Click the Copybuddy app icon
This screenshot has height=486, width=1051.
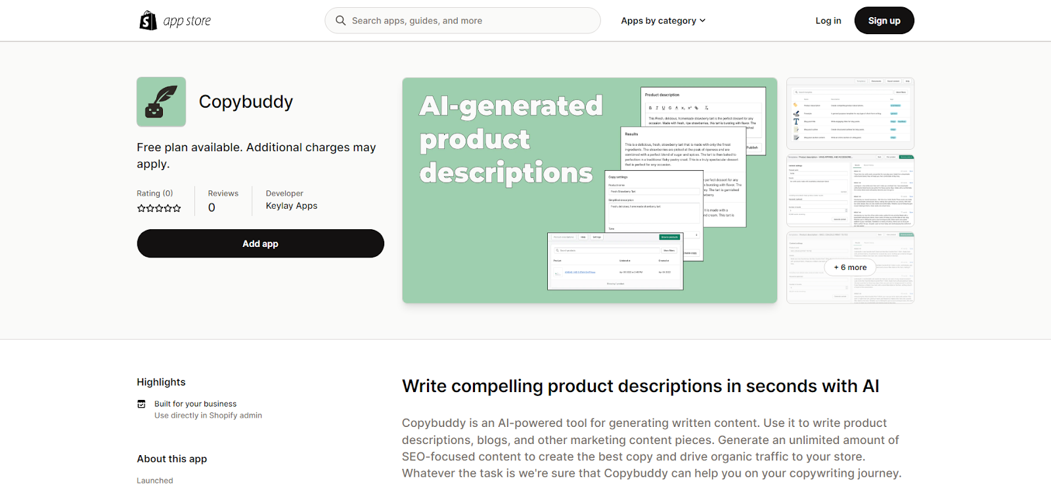[161, 102]
